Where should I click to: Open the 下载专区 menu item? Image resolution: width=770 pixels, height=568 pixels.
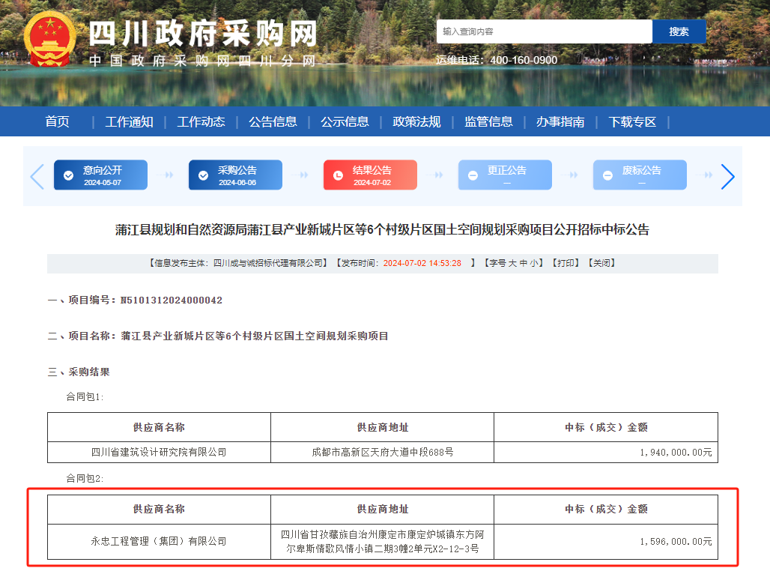coord(632,122)
